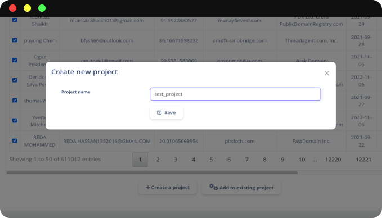Toggle the REDA MOHAMMED row checkbox
This screenshot has height=218, width=382.
(x=15, y=140)
